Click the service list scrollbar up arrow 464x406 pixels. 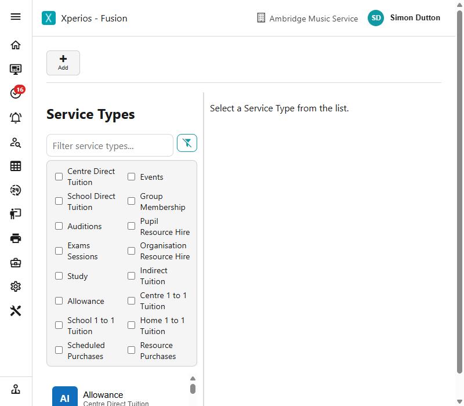(193, 379)
